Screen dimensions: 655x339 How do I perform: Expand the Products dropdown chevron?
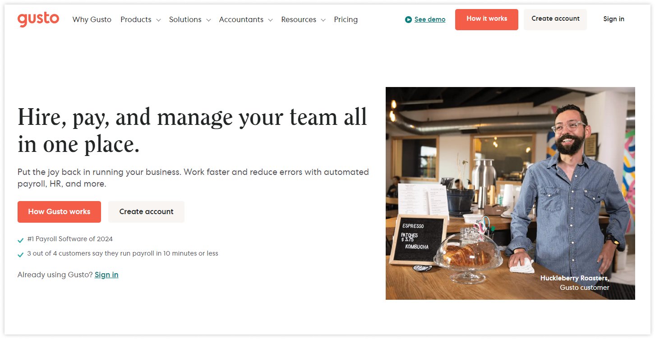(x=158, y=20)
